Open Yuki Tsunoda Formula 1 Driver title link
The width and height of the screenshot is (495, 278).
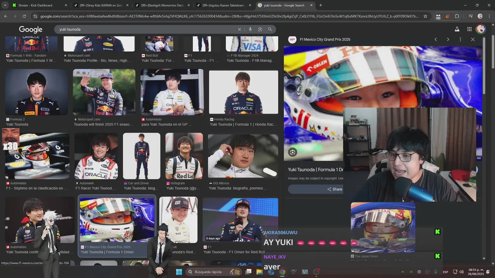coord(316,170)
